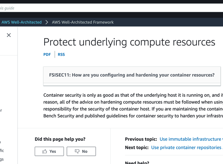223x164 pixels.
Task: Click the Previous topic label
Action: pos(141,139)
